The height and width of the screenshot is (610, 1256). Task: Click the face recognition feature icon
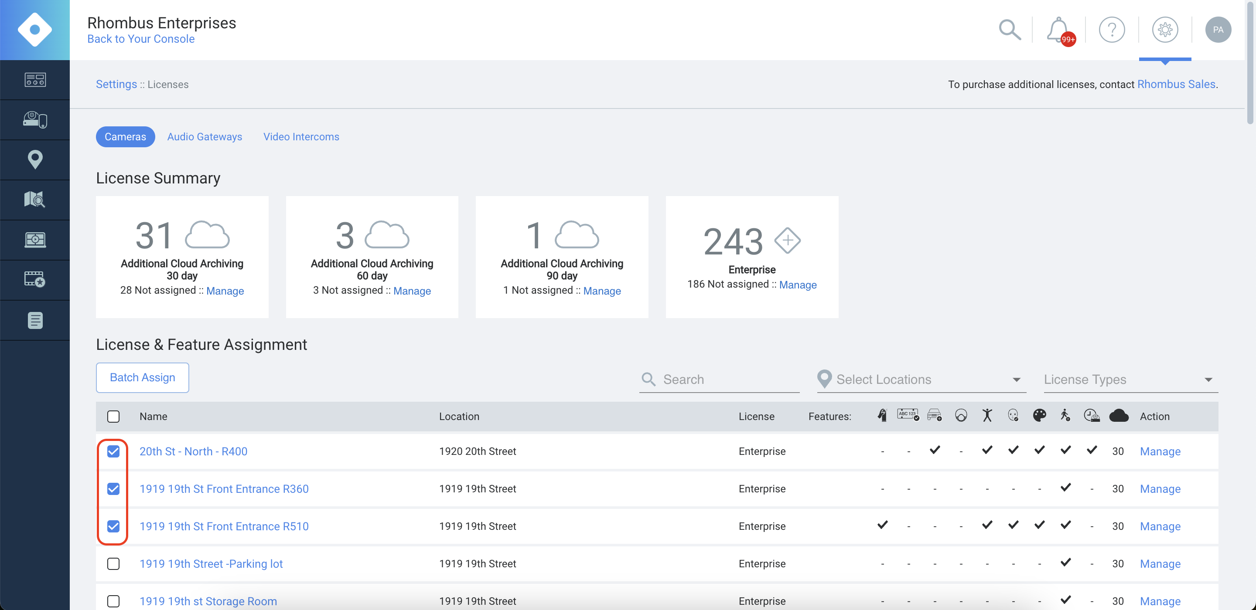click(1013, 415)
